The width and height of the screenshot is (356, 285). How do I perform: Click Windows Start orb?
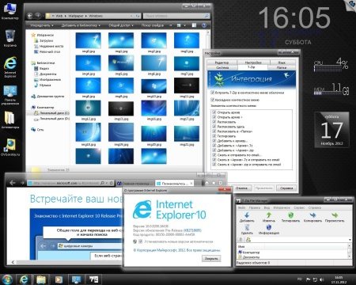pos(7,279)
